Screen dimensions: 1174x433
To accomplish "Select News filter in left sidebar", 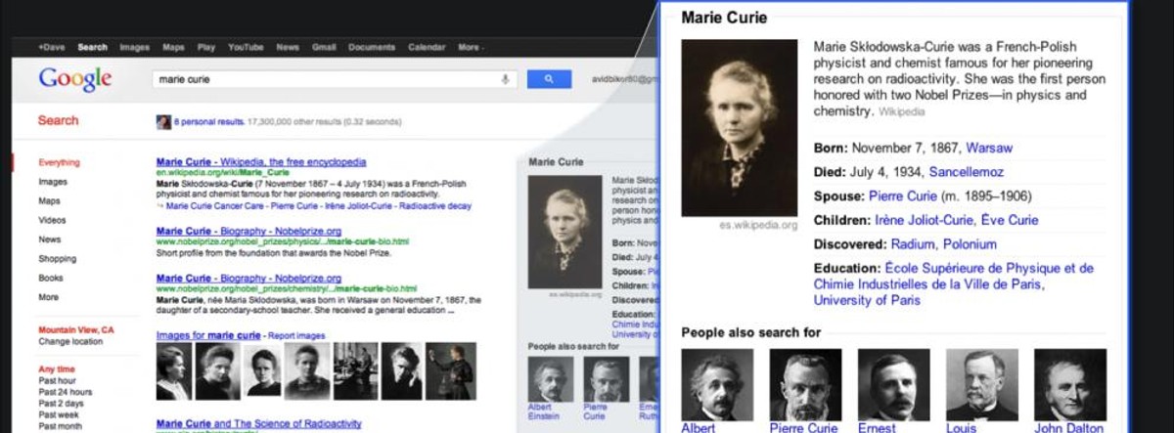I will [49, 239].
